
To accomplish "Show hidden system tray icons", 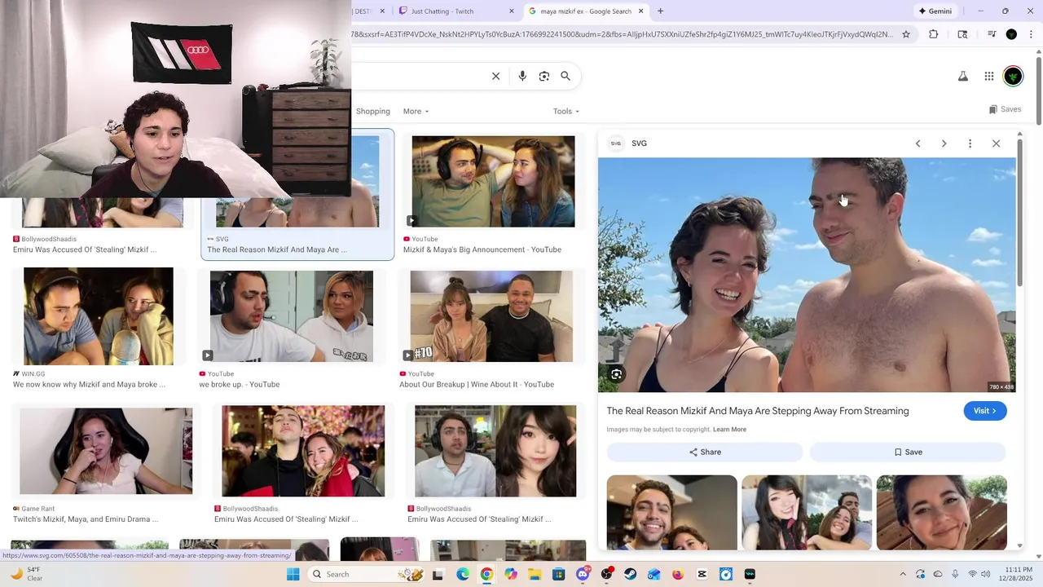I will [x=902, y=574].
